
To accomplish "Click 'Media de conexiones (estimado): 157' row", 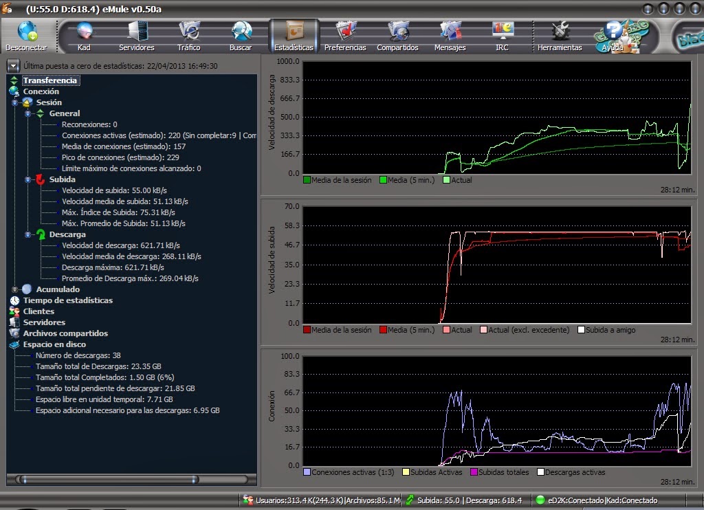I will pyautogui.click(x=124, y=146).
